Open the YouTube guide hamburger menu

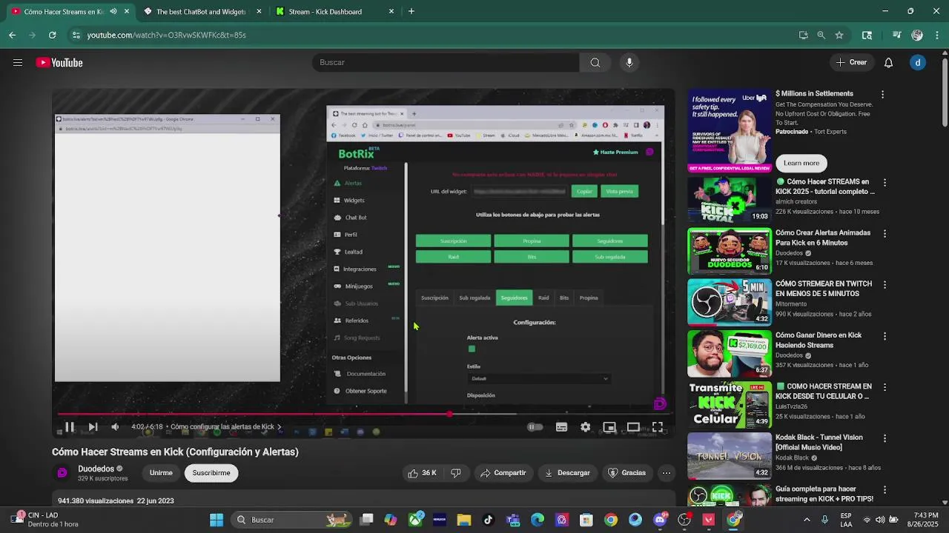pos(18,63)
